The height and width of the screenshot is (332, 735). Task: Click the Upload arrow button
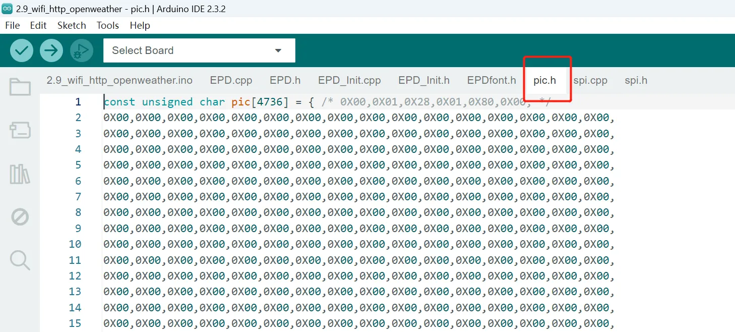pyautogui.click(x=51, y=50)
